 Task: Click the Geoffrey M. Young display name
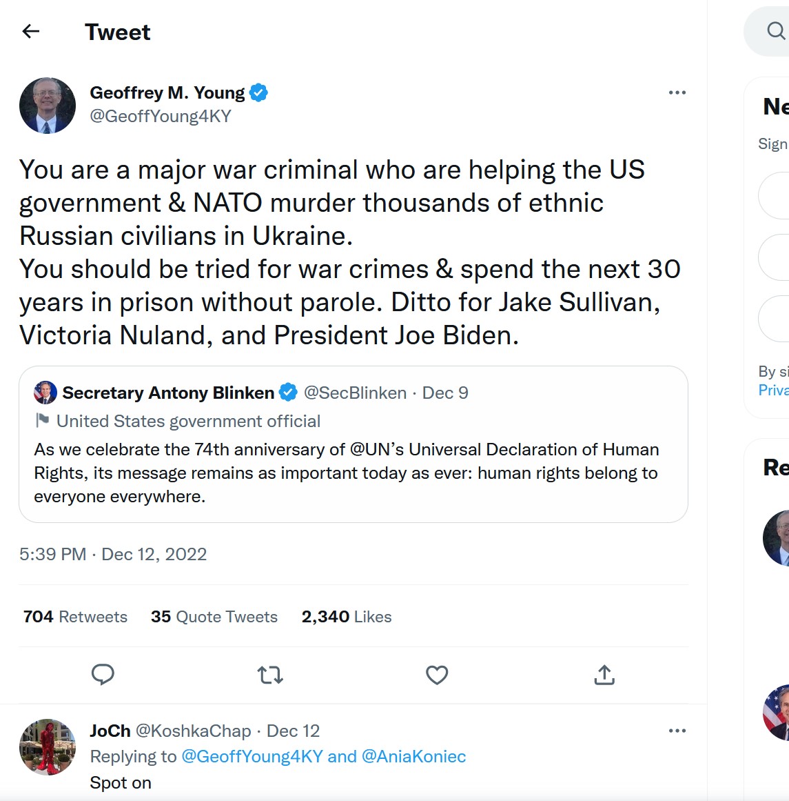167,92
